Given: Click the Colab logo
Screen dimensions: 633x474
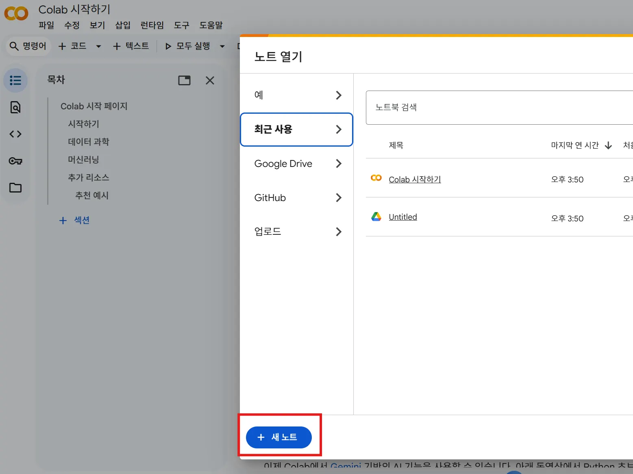Looking at the screenshot, I should (16, 14).
